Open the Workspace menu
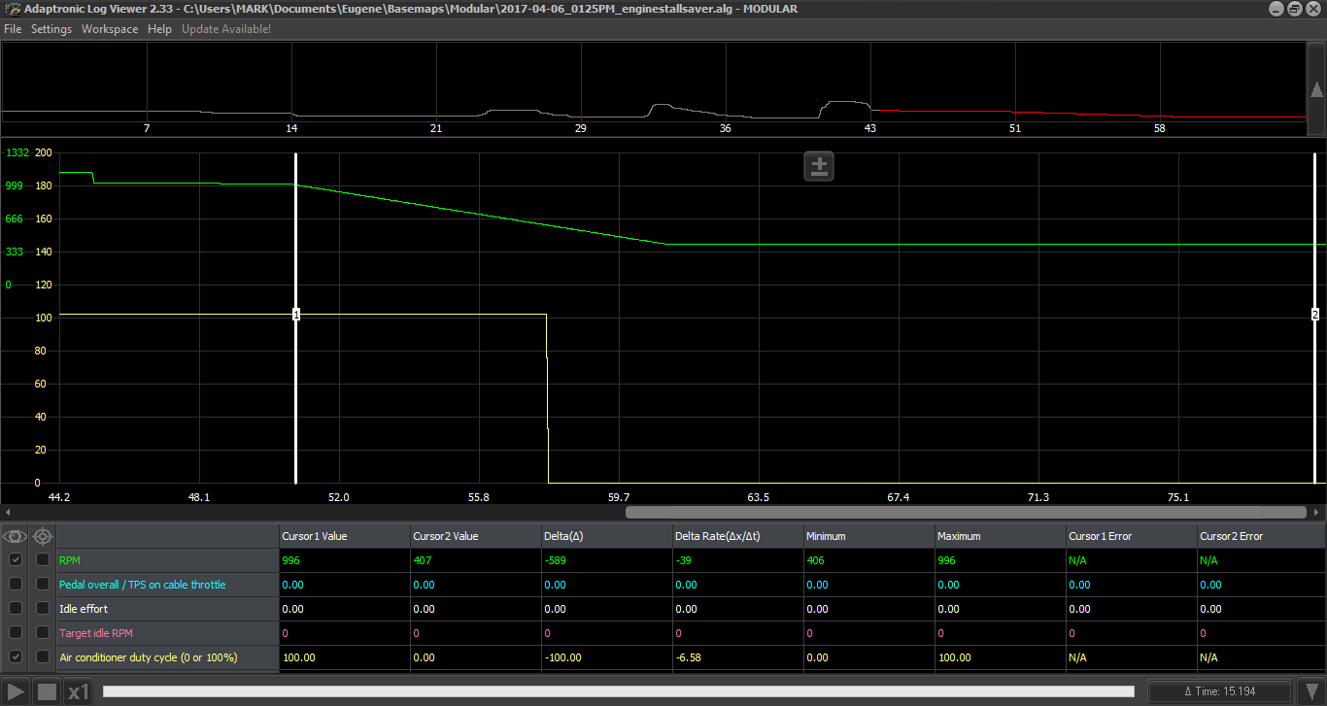This screenshot has height=706, width=1327. coord(110,29)
